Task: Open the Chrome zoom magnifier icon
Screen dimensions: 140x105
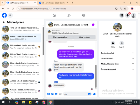Action: pyautogui.click(x=121, y=9)
